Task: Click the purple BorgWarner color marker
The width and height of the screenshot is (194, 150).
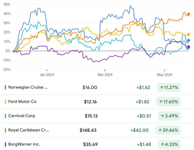Action: pos(6,144)
